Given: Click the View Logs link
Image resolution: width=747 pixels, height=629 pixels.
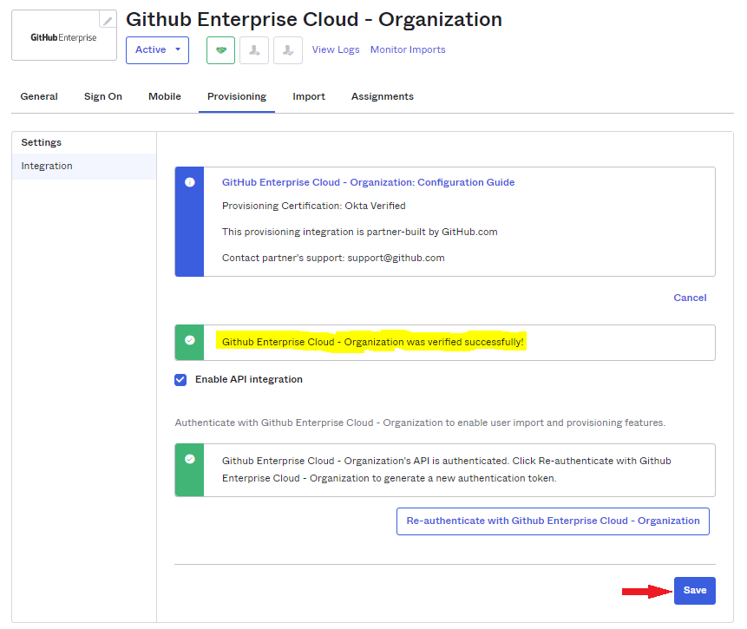Looking at the screenshot, I should [336, 50].
